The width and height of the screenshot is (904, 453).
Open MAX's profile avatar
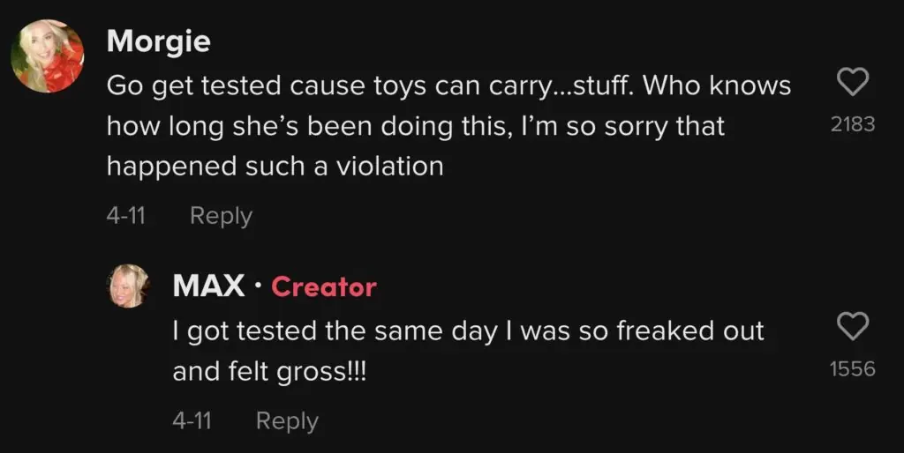point(130,286)
